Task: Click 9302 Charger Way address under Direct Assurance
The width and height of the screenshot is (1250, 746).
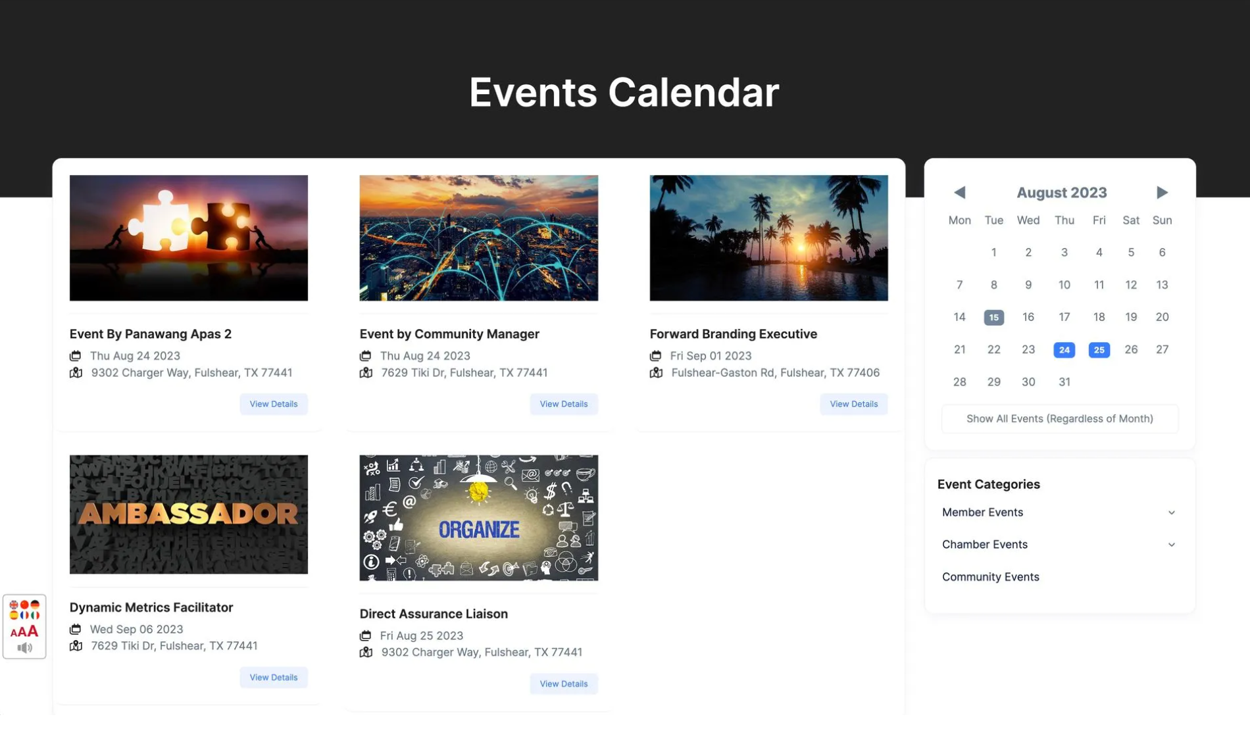Action: point(482,653)
